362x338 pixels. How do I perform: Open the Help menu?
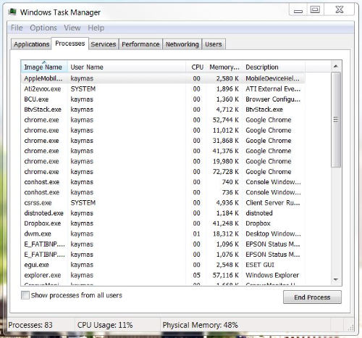pos(96,28)
